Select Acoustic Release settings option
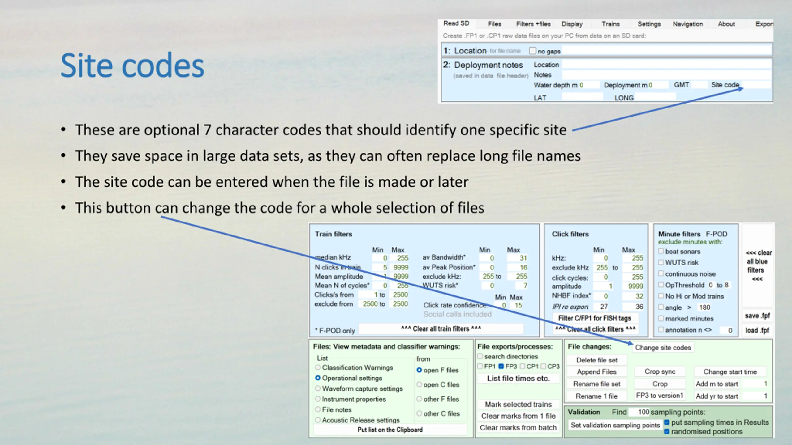Image resolution: width=792 pixels, height=445 pixels. click(x=318, y=420)
